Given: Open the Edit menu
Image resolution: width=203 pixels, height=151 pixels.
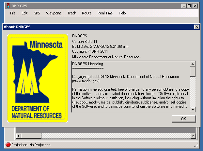Looking at the screenshot, I should 24,13.
